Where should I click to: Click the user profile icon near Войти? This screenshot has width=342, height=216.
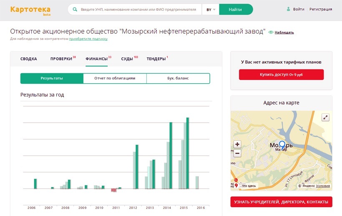tap(288, 9)
